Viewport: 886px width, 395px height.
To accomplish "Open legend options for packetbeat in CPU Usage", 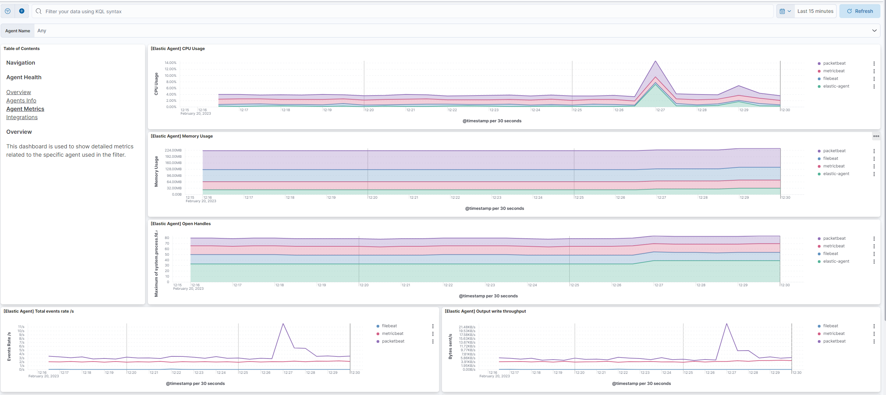I will coord(874,63).
